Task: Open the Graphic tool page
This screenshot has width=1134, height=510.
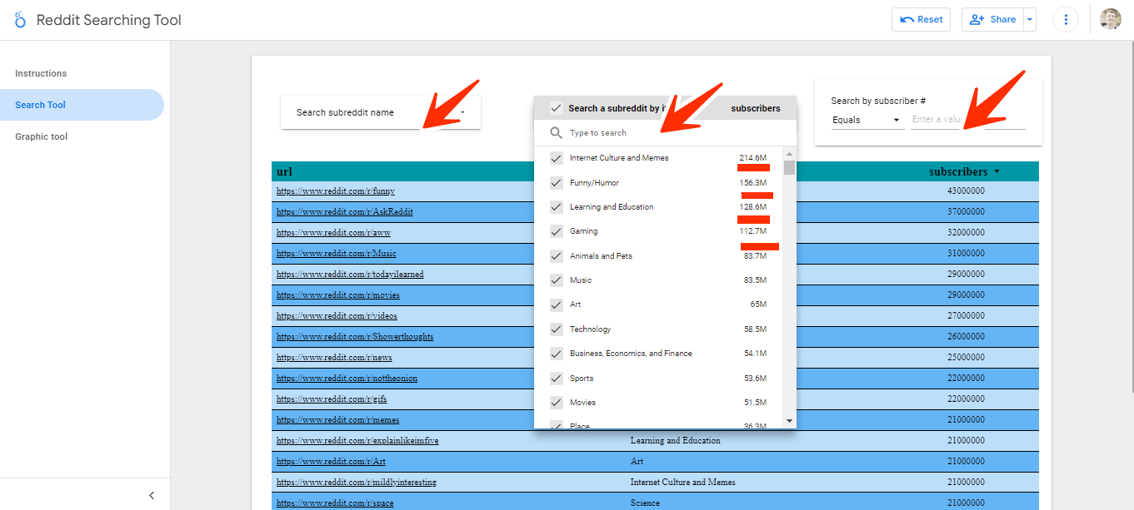Action: pyautogui.click(x=41, y=136)
